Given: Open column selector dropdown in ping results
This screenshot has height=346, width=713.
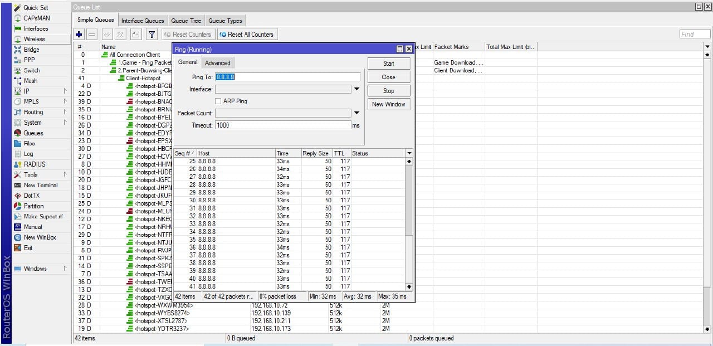Looking at the screenshot, I should pos(409,153).
